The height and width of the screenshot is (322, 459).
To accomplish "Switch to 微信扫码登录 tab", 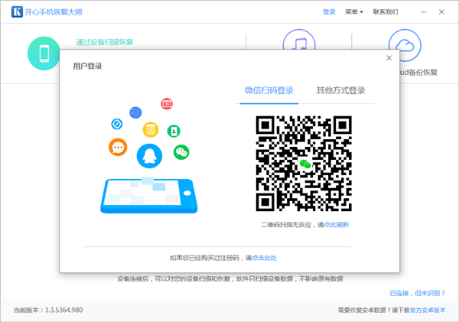I will pos(269,90).
